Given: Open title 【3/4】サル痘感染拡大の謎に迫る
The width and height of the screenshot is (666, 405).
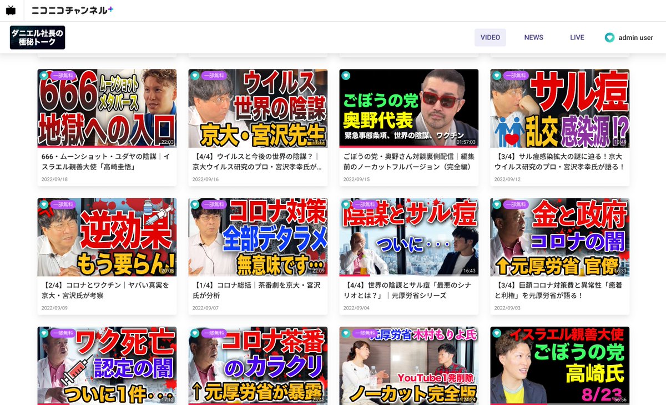Looking at the screenshot, I should click(559, 162).
